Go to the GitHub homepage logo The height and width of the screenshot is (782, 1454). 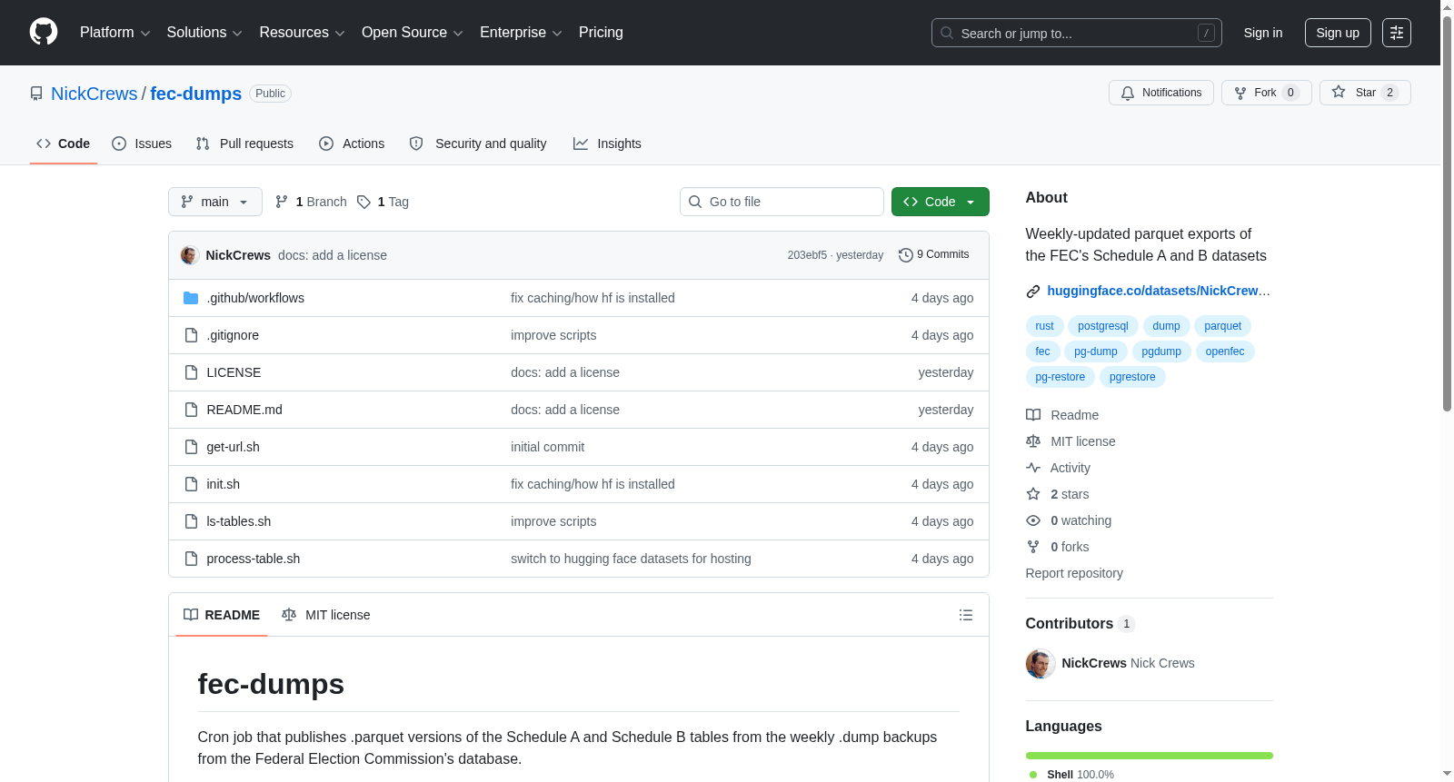click(44, 32)
